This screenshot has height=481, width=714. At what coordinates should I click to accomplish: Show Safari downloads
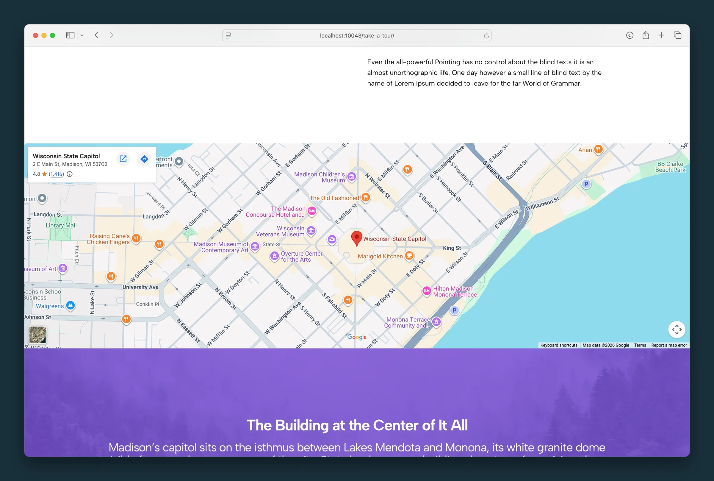click(x=630, y=35)
